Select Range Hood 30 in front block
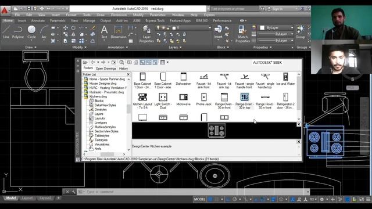The height and width of the screenshot is (209, 372). pyautogui.click(x=265, y=101)
